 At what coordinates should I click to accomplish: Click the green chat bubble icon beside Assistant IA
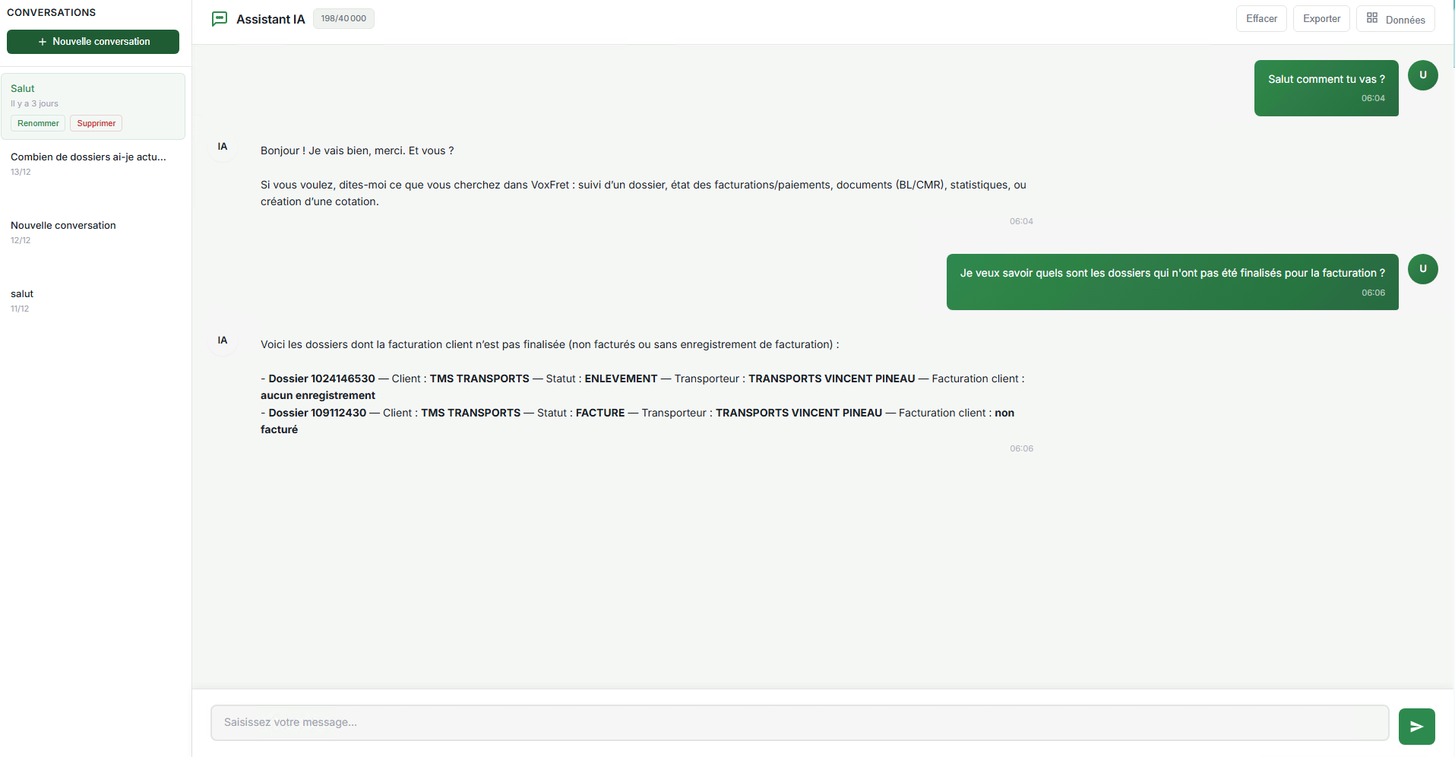pyautogui.click(x=220, y=18)
